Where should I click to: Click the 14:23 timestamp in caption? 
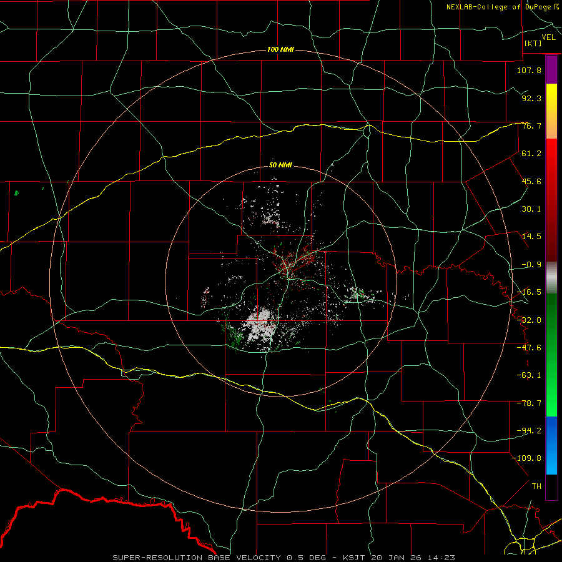click(x=443, y=558)
